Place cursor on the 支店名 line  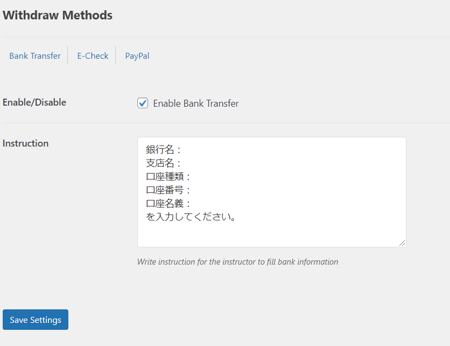pos(164,163)
